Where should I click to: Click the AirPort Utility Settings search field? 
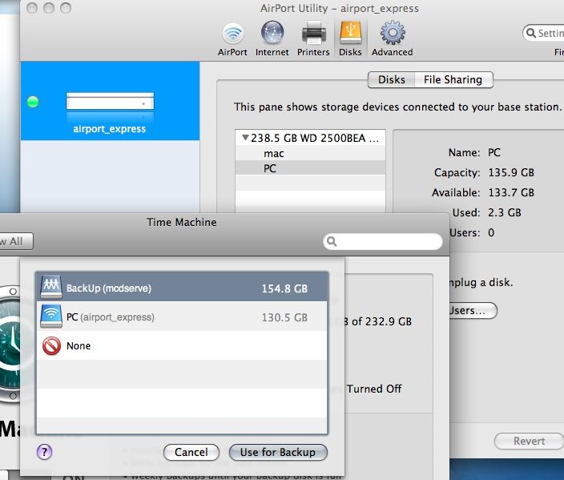(543, 33)
